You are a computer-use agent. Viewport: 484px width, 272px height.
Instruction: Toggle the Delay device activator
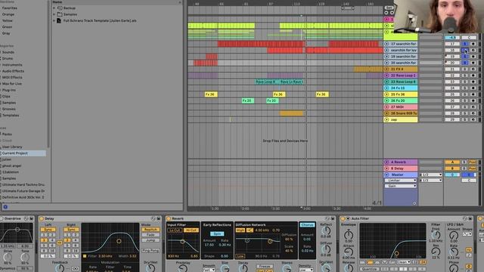tap(42, 218)
